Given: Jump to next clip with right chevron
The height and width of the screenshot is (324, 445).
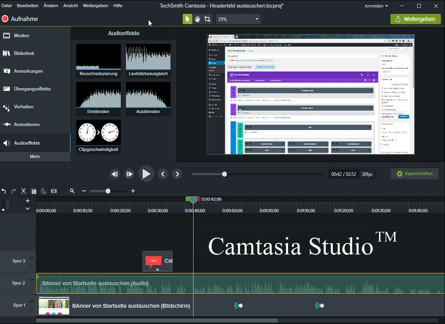Looking at the screenshot, I should coord(177,174).
